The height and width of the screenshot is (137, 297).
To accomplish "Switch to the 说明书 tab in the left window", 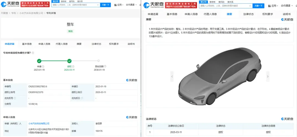I will pos(131,44).
